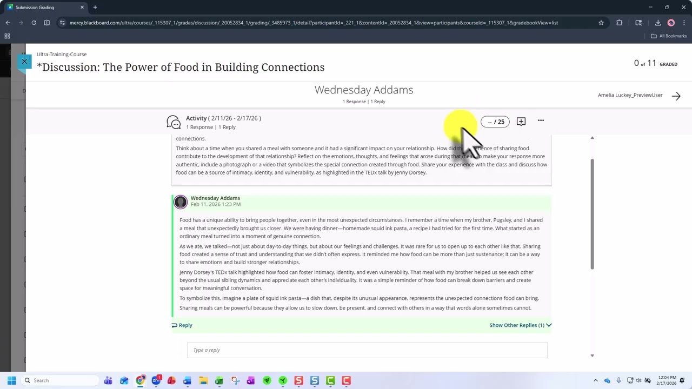Click the address bar URL
Screen dimensions: 692x389
314,23
